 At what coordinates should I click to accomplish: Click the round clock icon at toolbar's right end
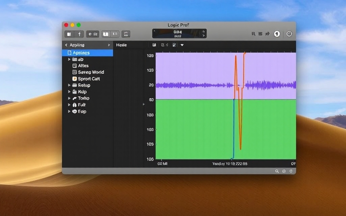289,34
